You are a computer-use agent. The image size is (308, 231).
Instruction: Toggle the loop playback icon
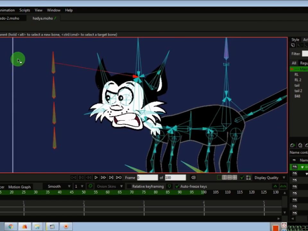coord(119,177)
